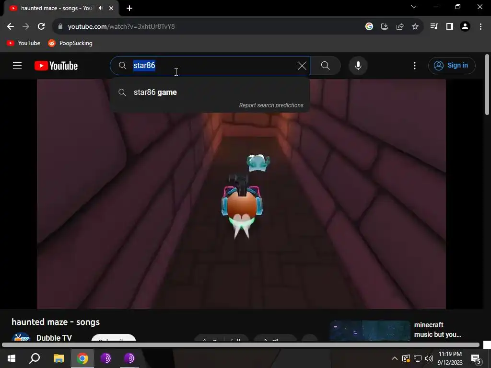Open the YouTube bookmark
491x368 pixels.
(x=23, y=43)
